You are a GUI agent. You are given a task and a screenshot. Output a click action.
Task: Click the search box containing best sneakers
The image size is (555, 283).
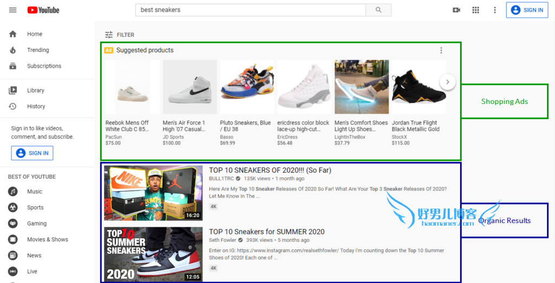pyautogui.click(x=250, y=10)
